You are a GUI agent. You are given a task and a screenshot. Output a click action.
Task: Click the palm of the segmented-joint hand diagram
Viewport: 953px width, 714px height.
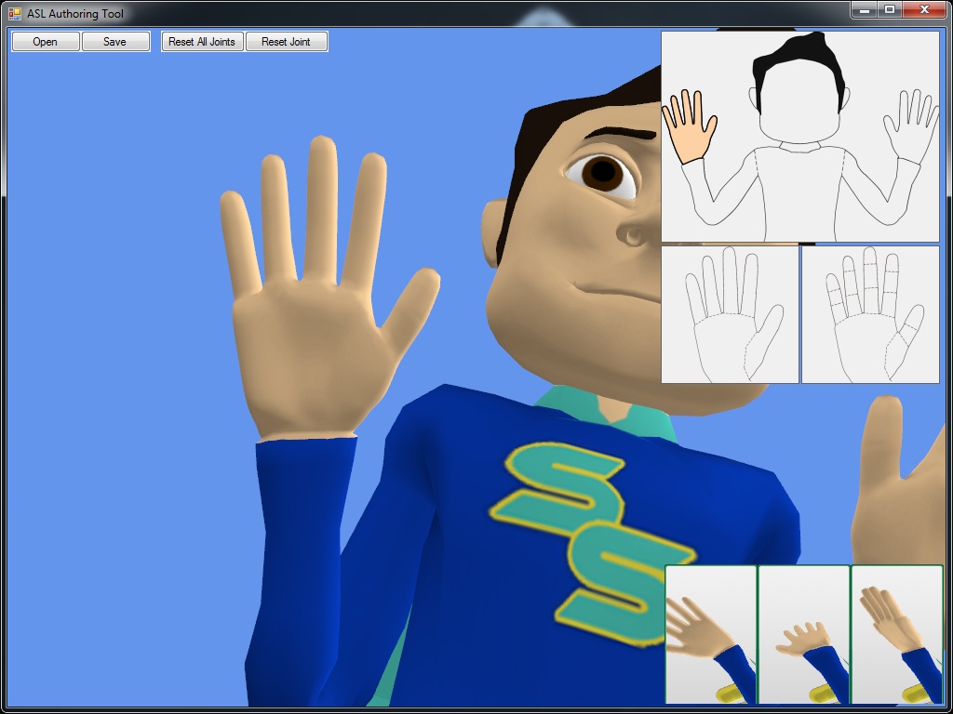point(862,344)
